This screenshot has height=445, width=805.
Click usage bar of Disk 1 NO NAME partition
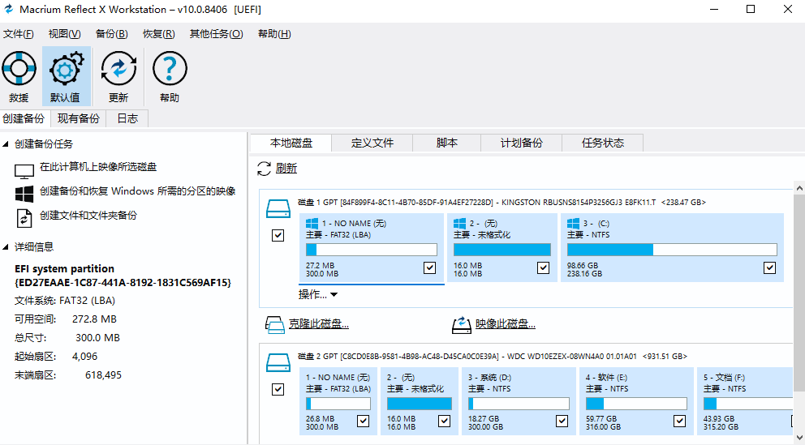pos(372,250)
